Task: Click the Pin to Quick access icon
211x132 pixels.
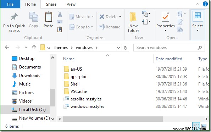Action: click(14, 17)
